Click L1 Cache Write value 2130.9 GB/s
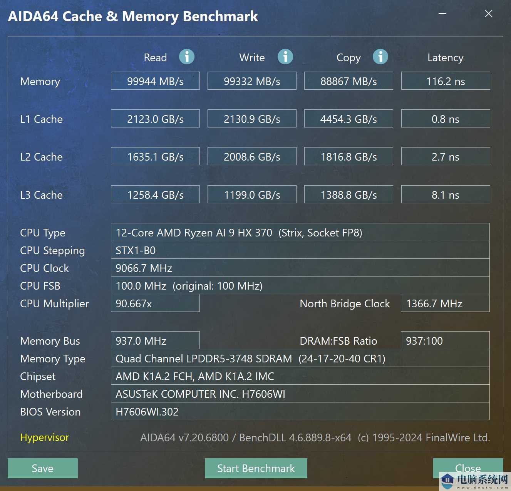 tap(252, 119)
